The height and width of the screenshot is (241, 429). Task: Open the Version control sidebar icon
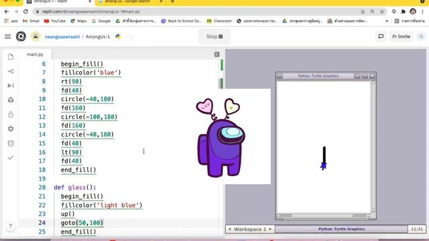[x=11, y=72]
